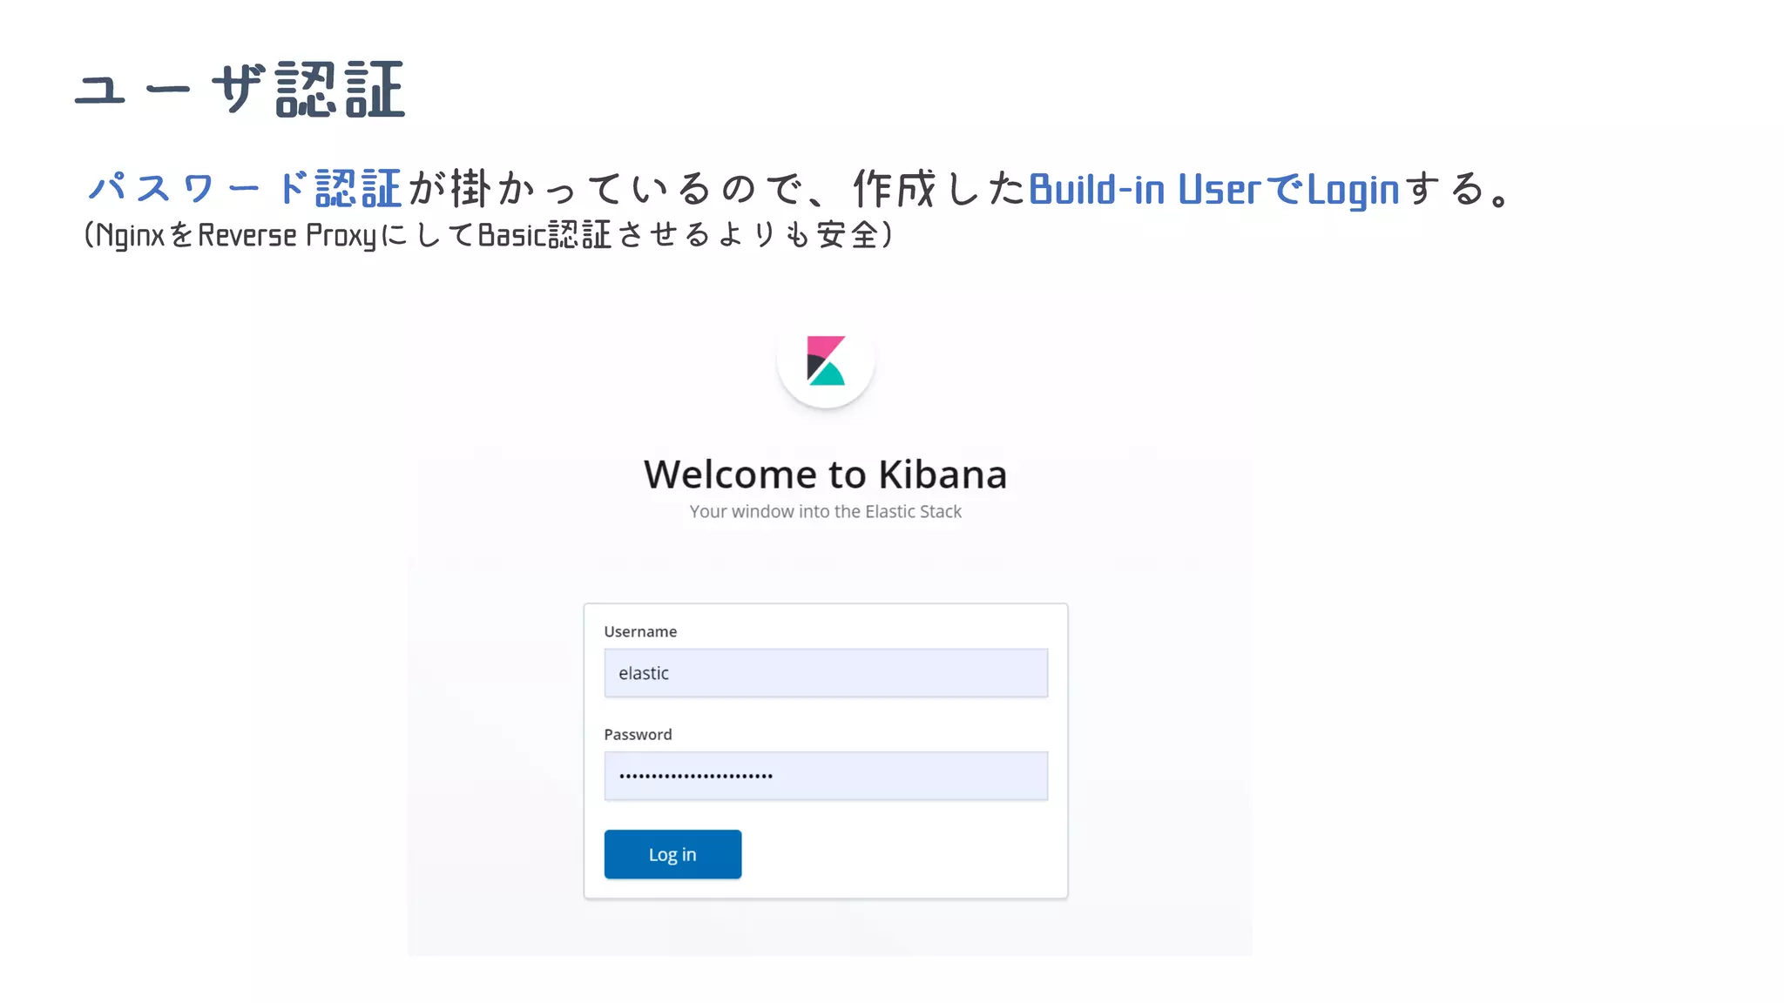The width and height of the screenshot is (1784, 1003).
Task: Click the blue パスワード認証 text
Action: point(245,189)
